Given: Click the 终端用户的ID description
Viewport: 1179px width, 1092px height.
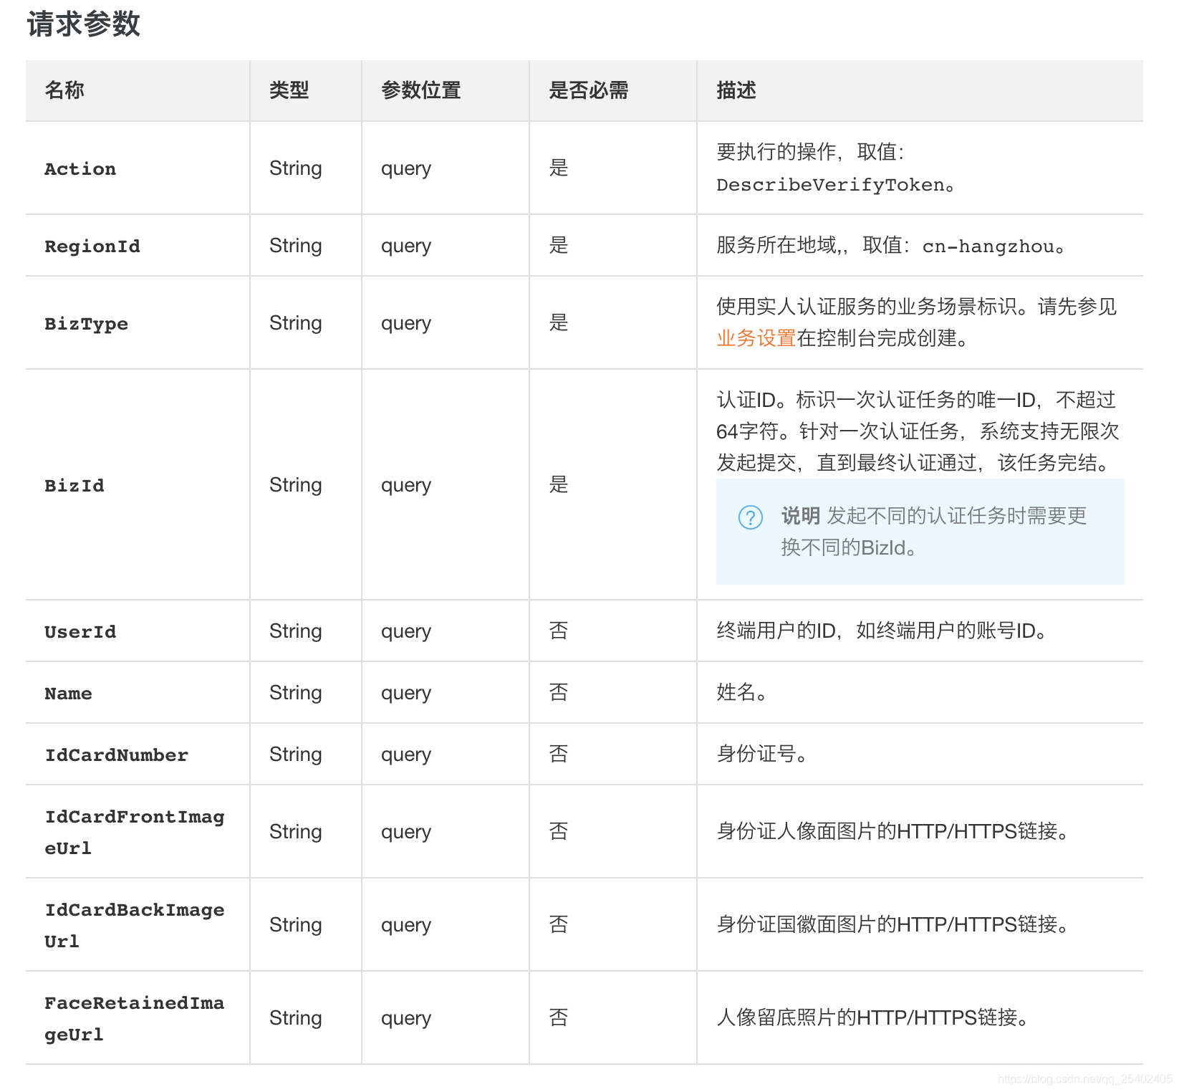Looking at the screenshot, I should (x=882, y=631).
